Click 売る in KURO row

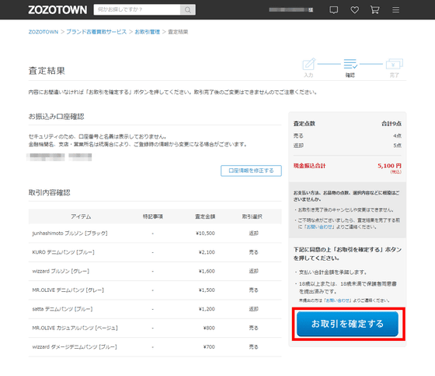(253, 252)
